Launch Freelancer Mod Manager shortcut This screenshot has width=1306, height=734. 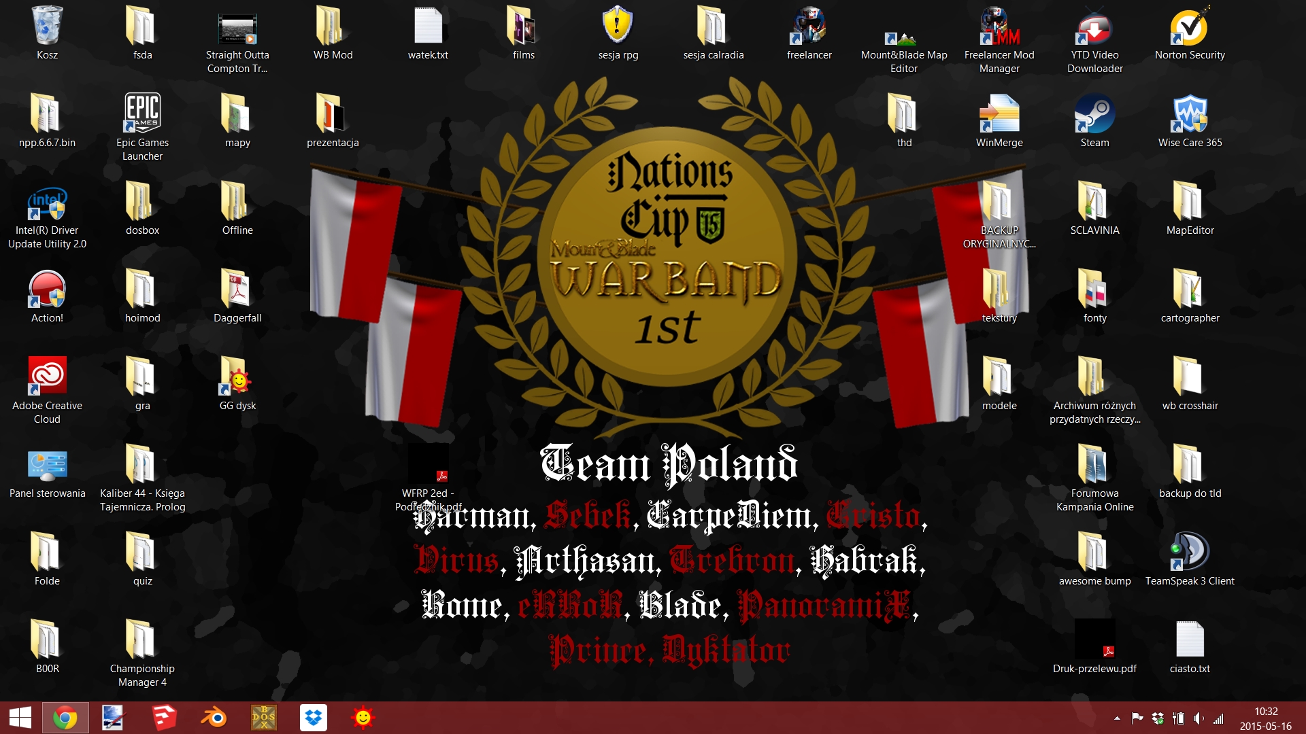click(x=999, y=40)
